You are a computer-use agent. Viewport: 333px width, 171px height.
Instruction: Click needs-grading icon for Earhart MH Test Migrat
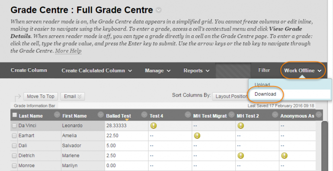(197, 136)
